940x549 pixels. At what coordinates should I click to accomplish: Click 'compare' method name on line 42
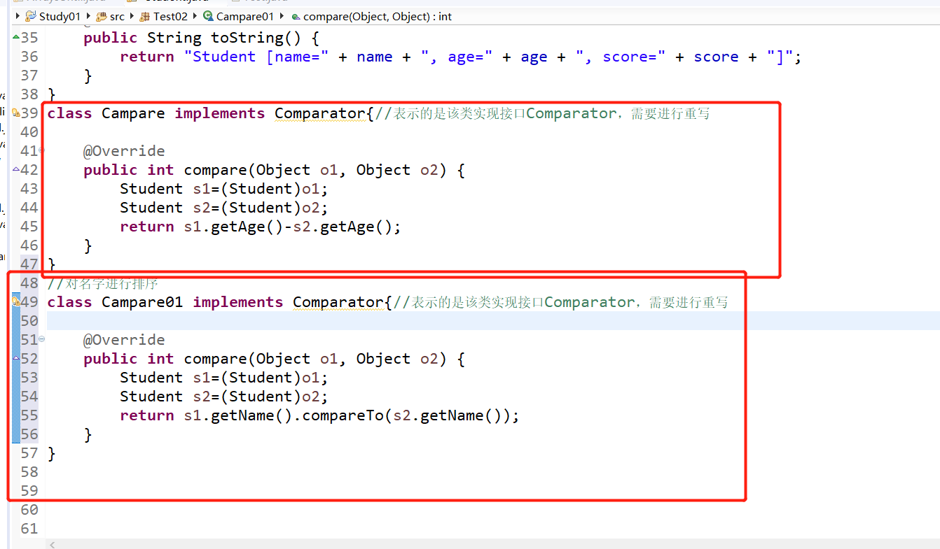(216, 170)
